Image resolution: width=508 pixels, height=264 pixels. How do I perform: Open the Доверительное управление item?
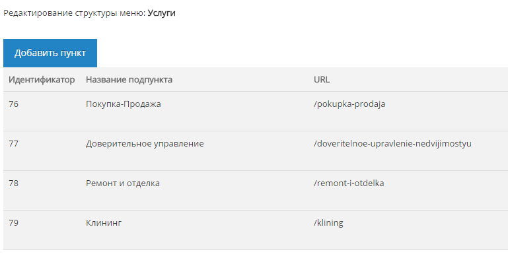coord(145,144)
